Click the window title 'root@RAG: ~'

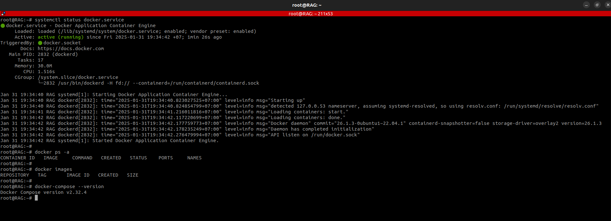[x=307, y=5]
